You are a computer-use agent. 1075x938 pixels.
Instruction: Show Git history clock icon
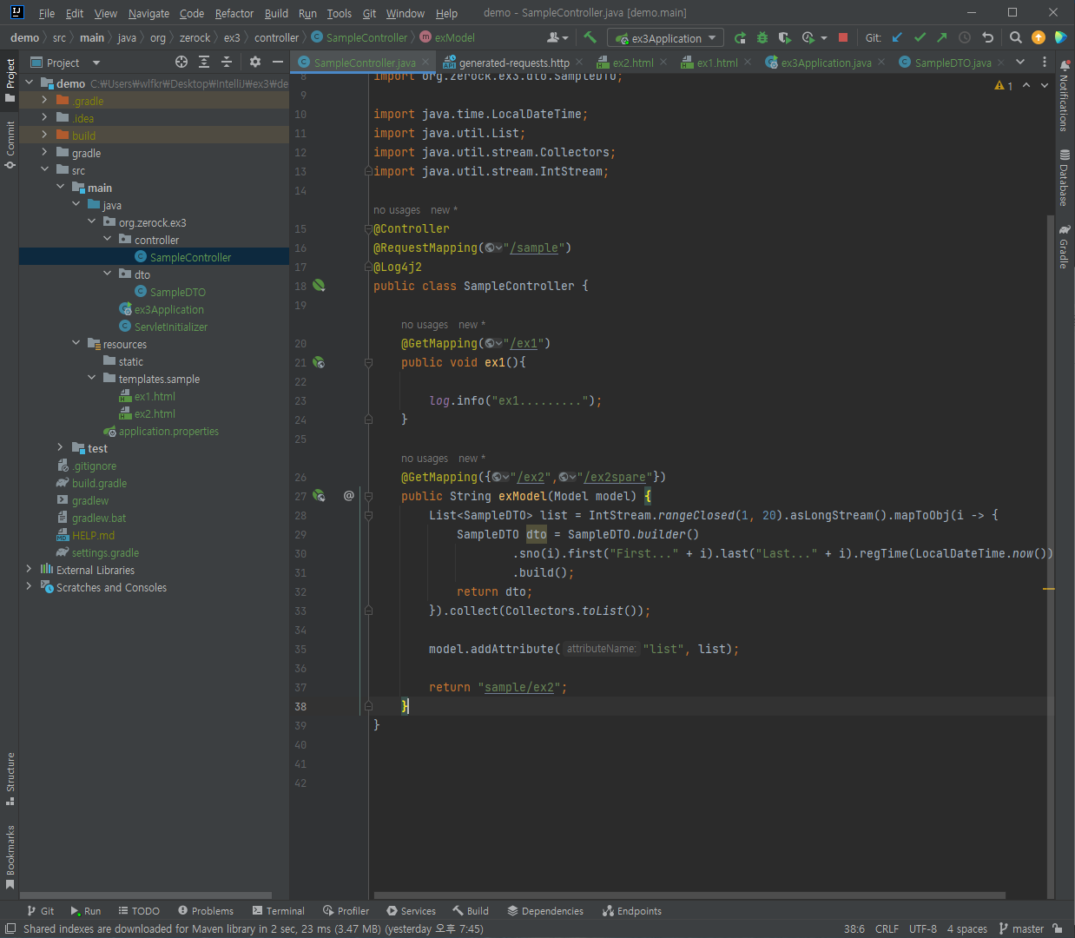pyautogui.click(x=965, y=37)
